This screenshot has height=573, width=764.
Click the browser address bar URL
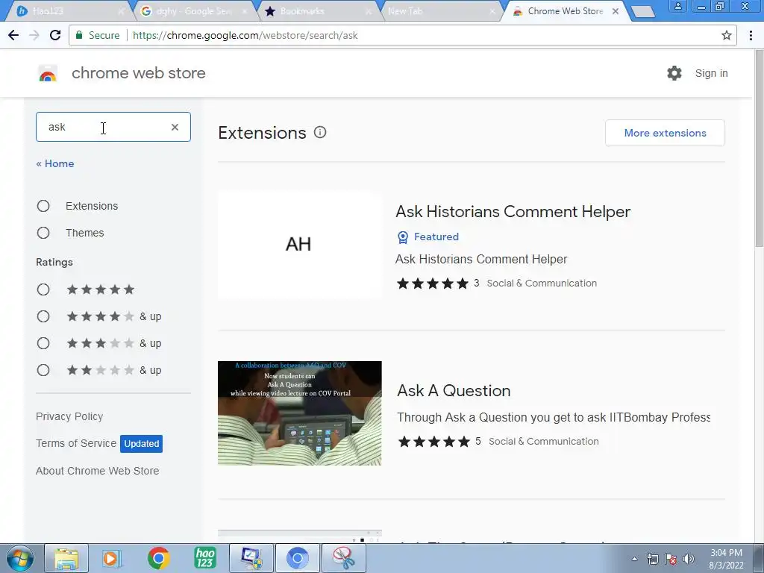(245, 36)
